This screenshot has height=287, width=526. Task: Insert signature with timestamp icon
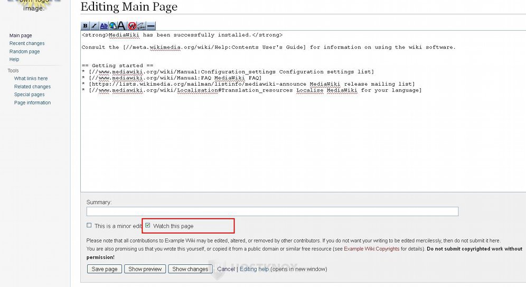click(x=142, y=26)
